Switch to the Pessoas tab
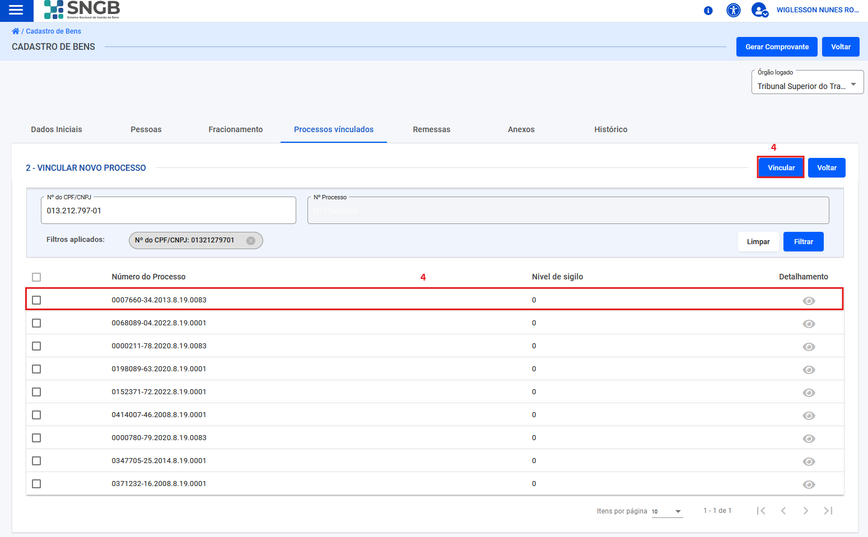This screenshot has width=868, height=537. 146,129
